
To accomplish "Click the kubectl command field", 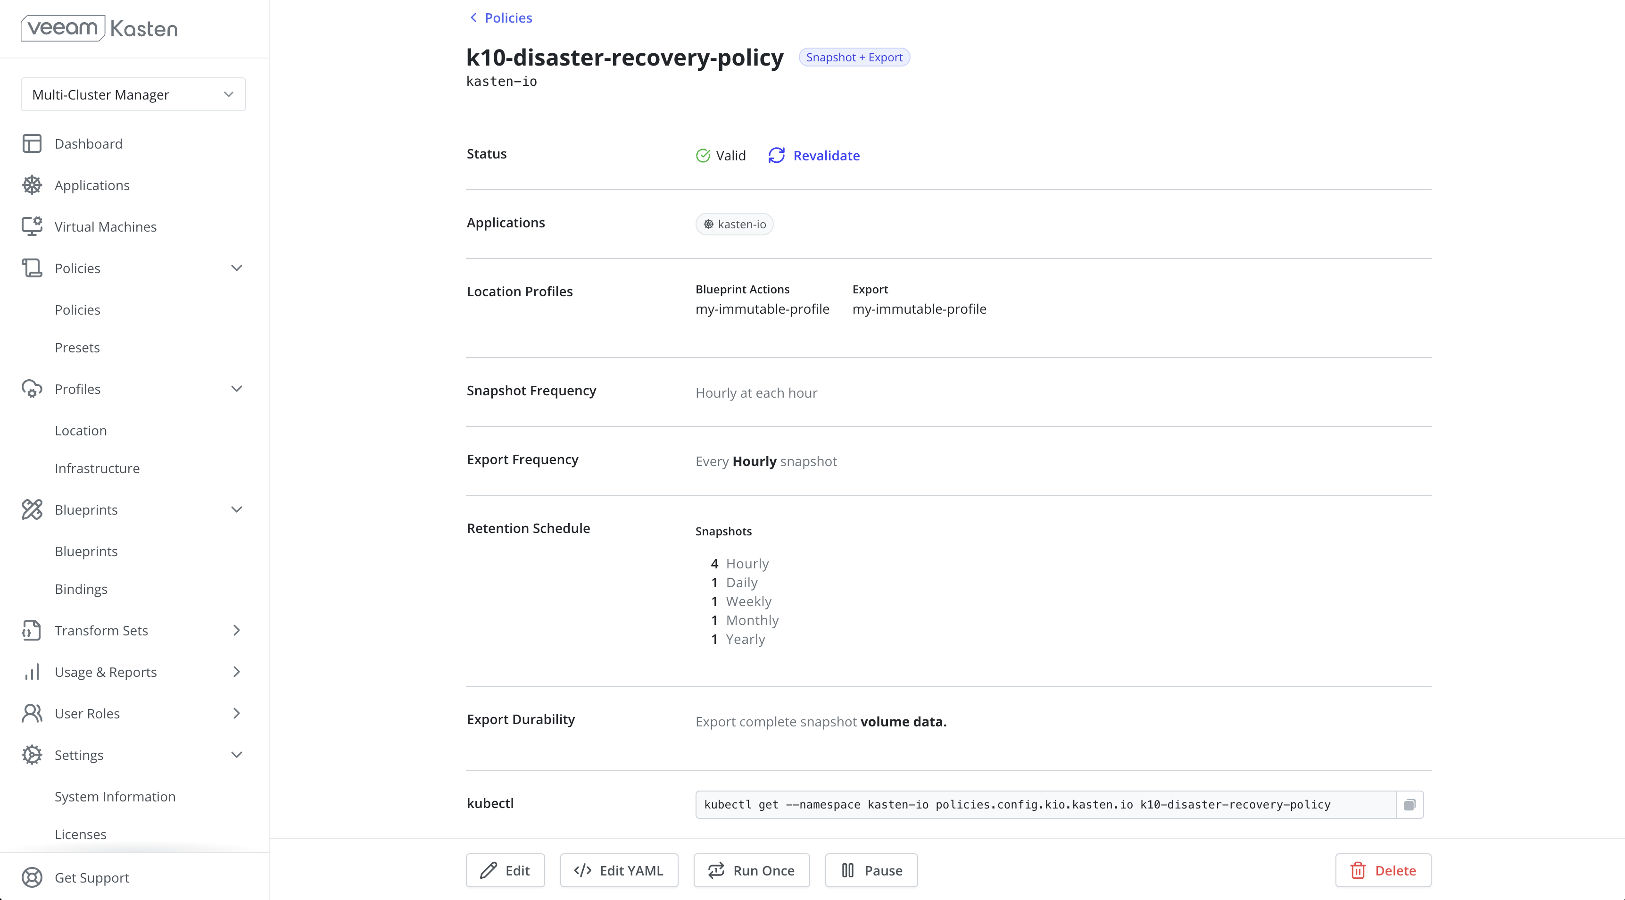I will (1045, 805).
